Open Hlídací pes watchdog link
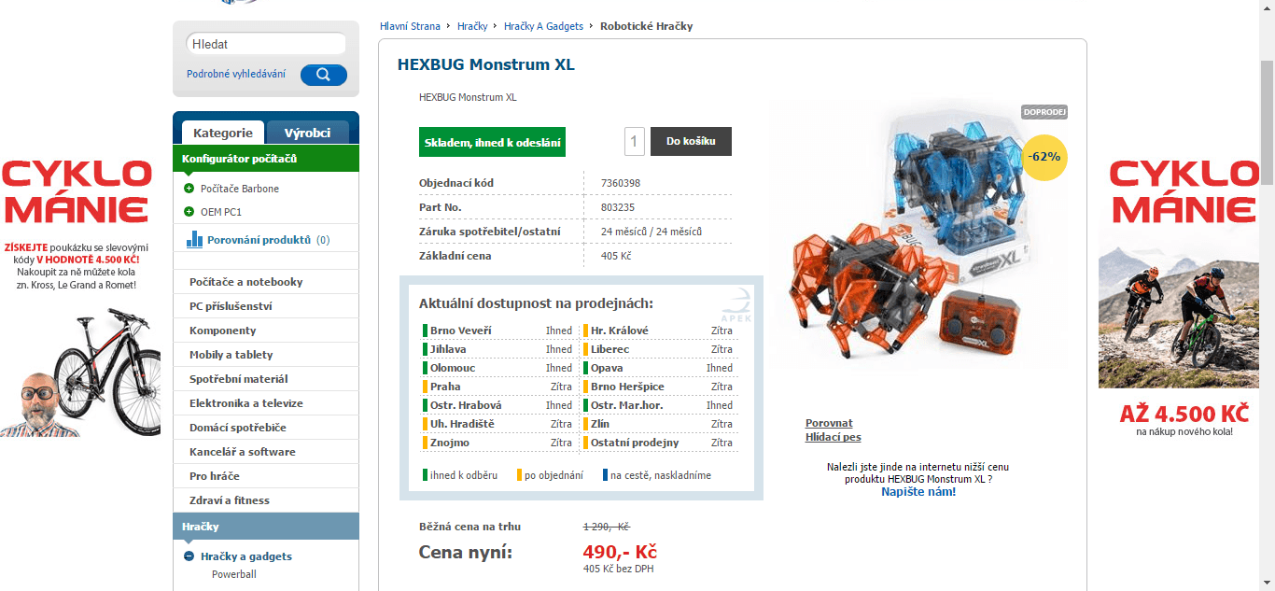The image size is (1275, 591). (834, 437)
